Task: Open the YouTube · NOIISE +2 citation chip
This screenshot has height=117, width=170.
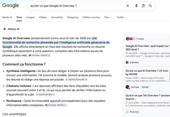Action: point(40,55)
